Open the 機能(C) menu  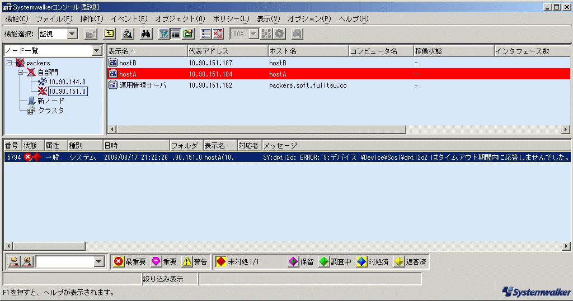coord(17,19)
